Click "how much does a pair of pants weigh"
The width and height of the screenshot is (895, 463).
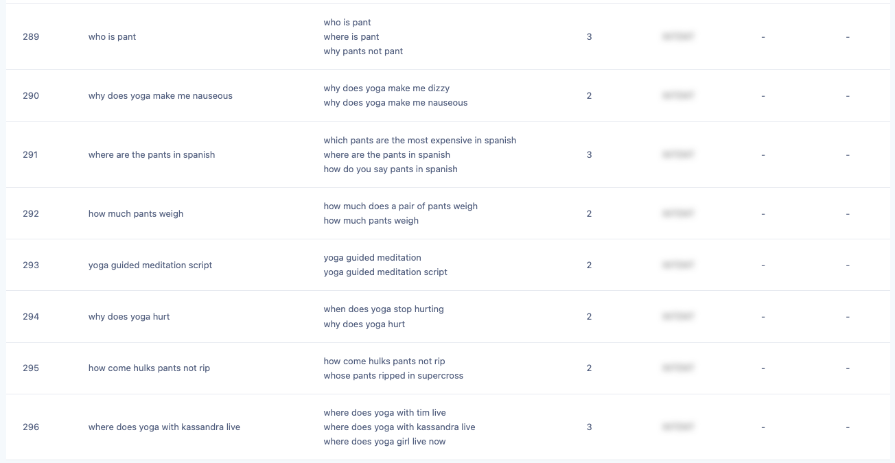[401, 206]
